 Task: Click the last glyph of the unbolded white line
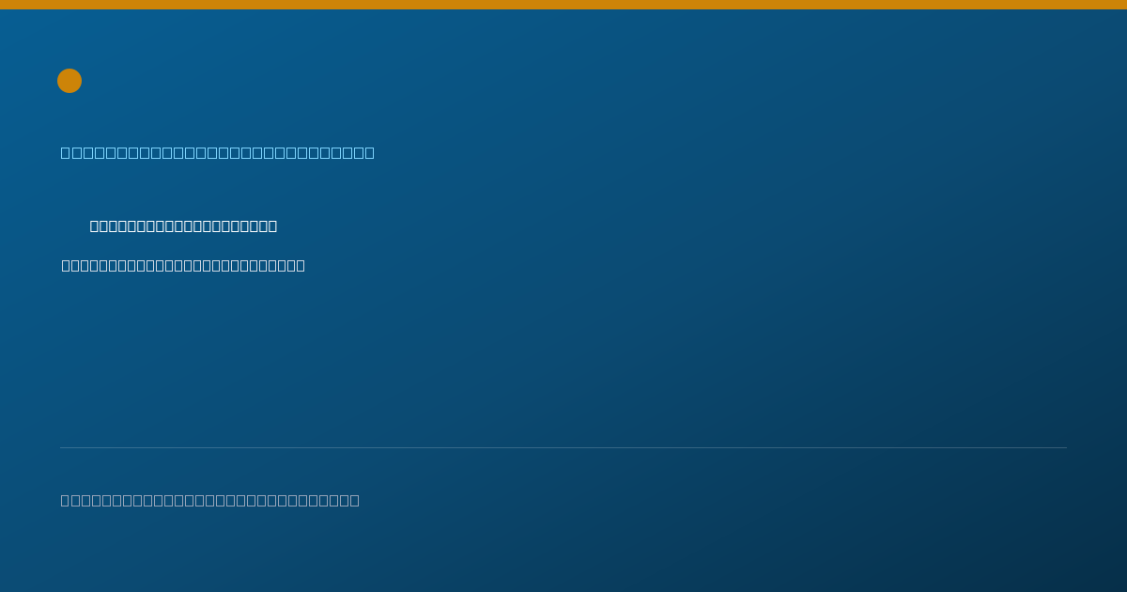tap(301, 265)
